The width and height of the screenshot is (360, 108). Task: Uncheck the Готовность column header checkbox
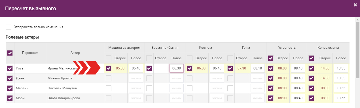coord(271,58)
